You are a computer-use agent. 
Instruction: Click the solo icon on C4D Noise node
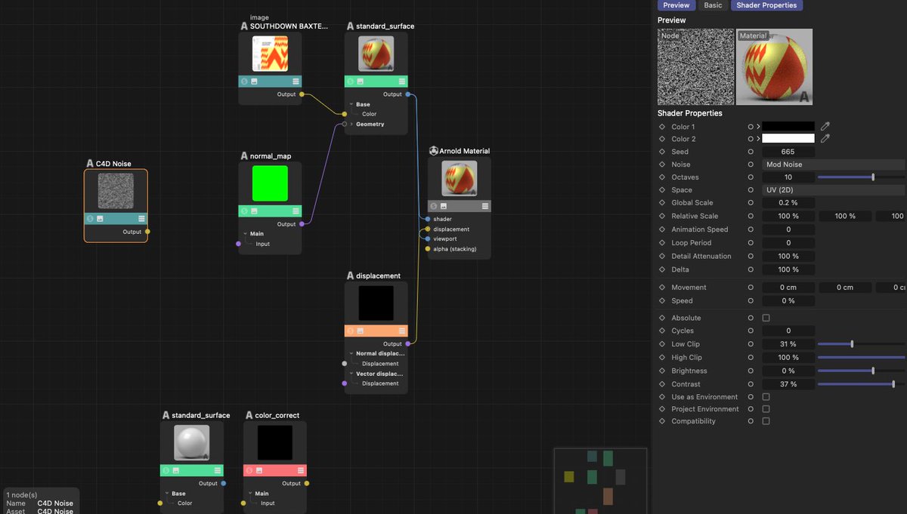[x=90, y=219]
